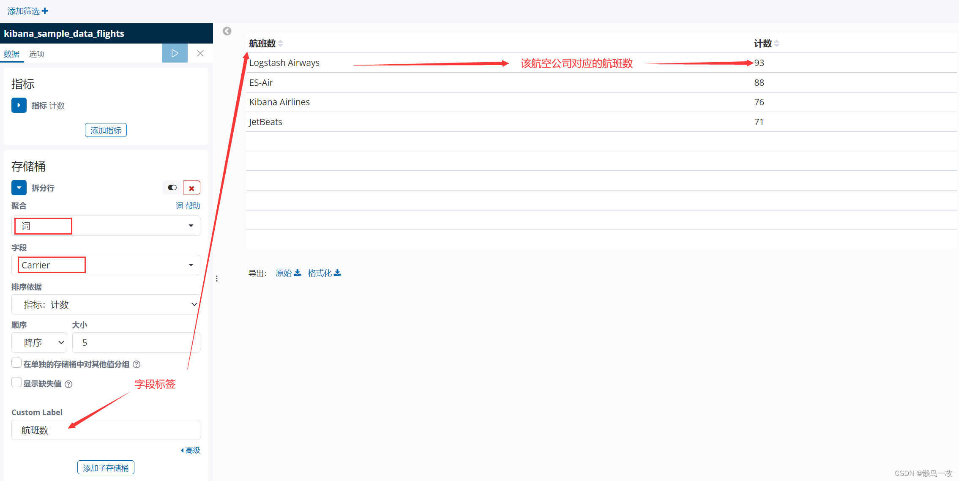
Task: Click the 添加子存储桶 button
Action: [106, 467]
